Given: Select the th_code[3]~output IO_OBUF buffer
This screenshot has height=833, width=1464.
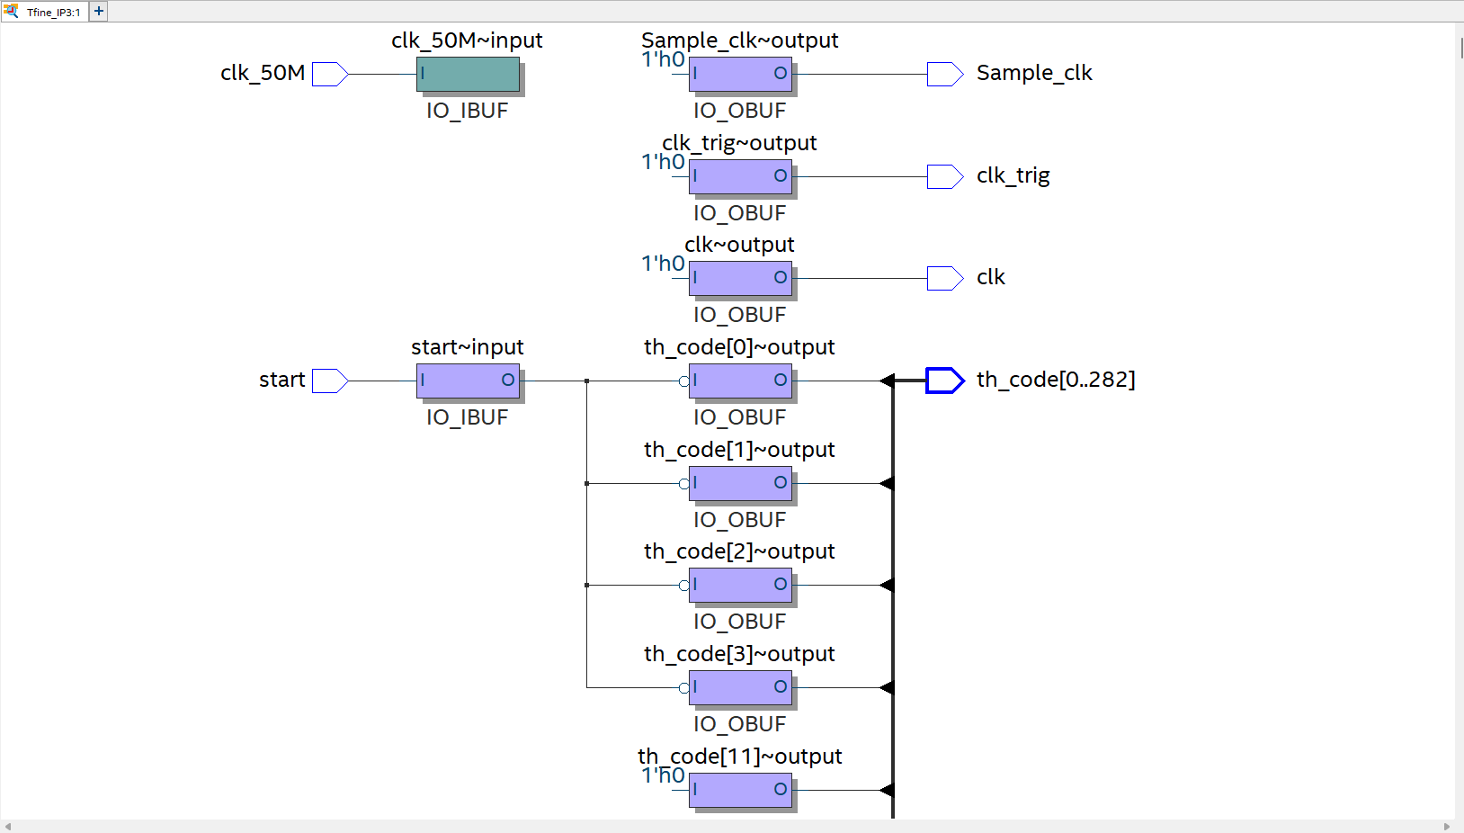Looking at the screenshot, I should [740, 687].
